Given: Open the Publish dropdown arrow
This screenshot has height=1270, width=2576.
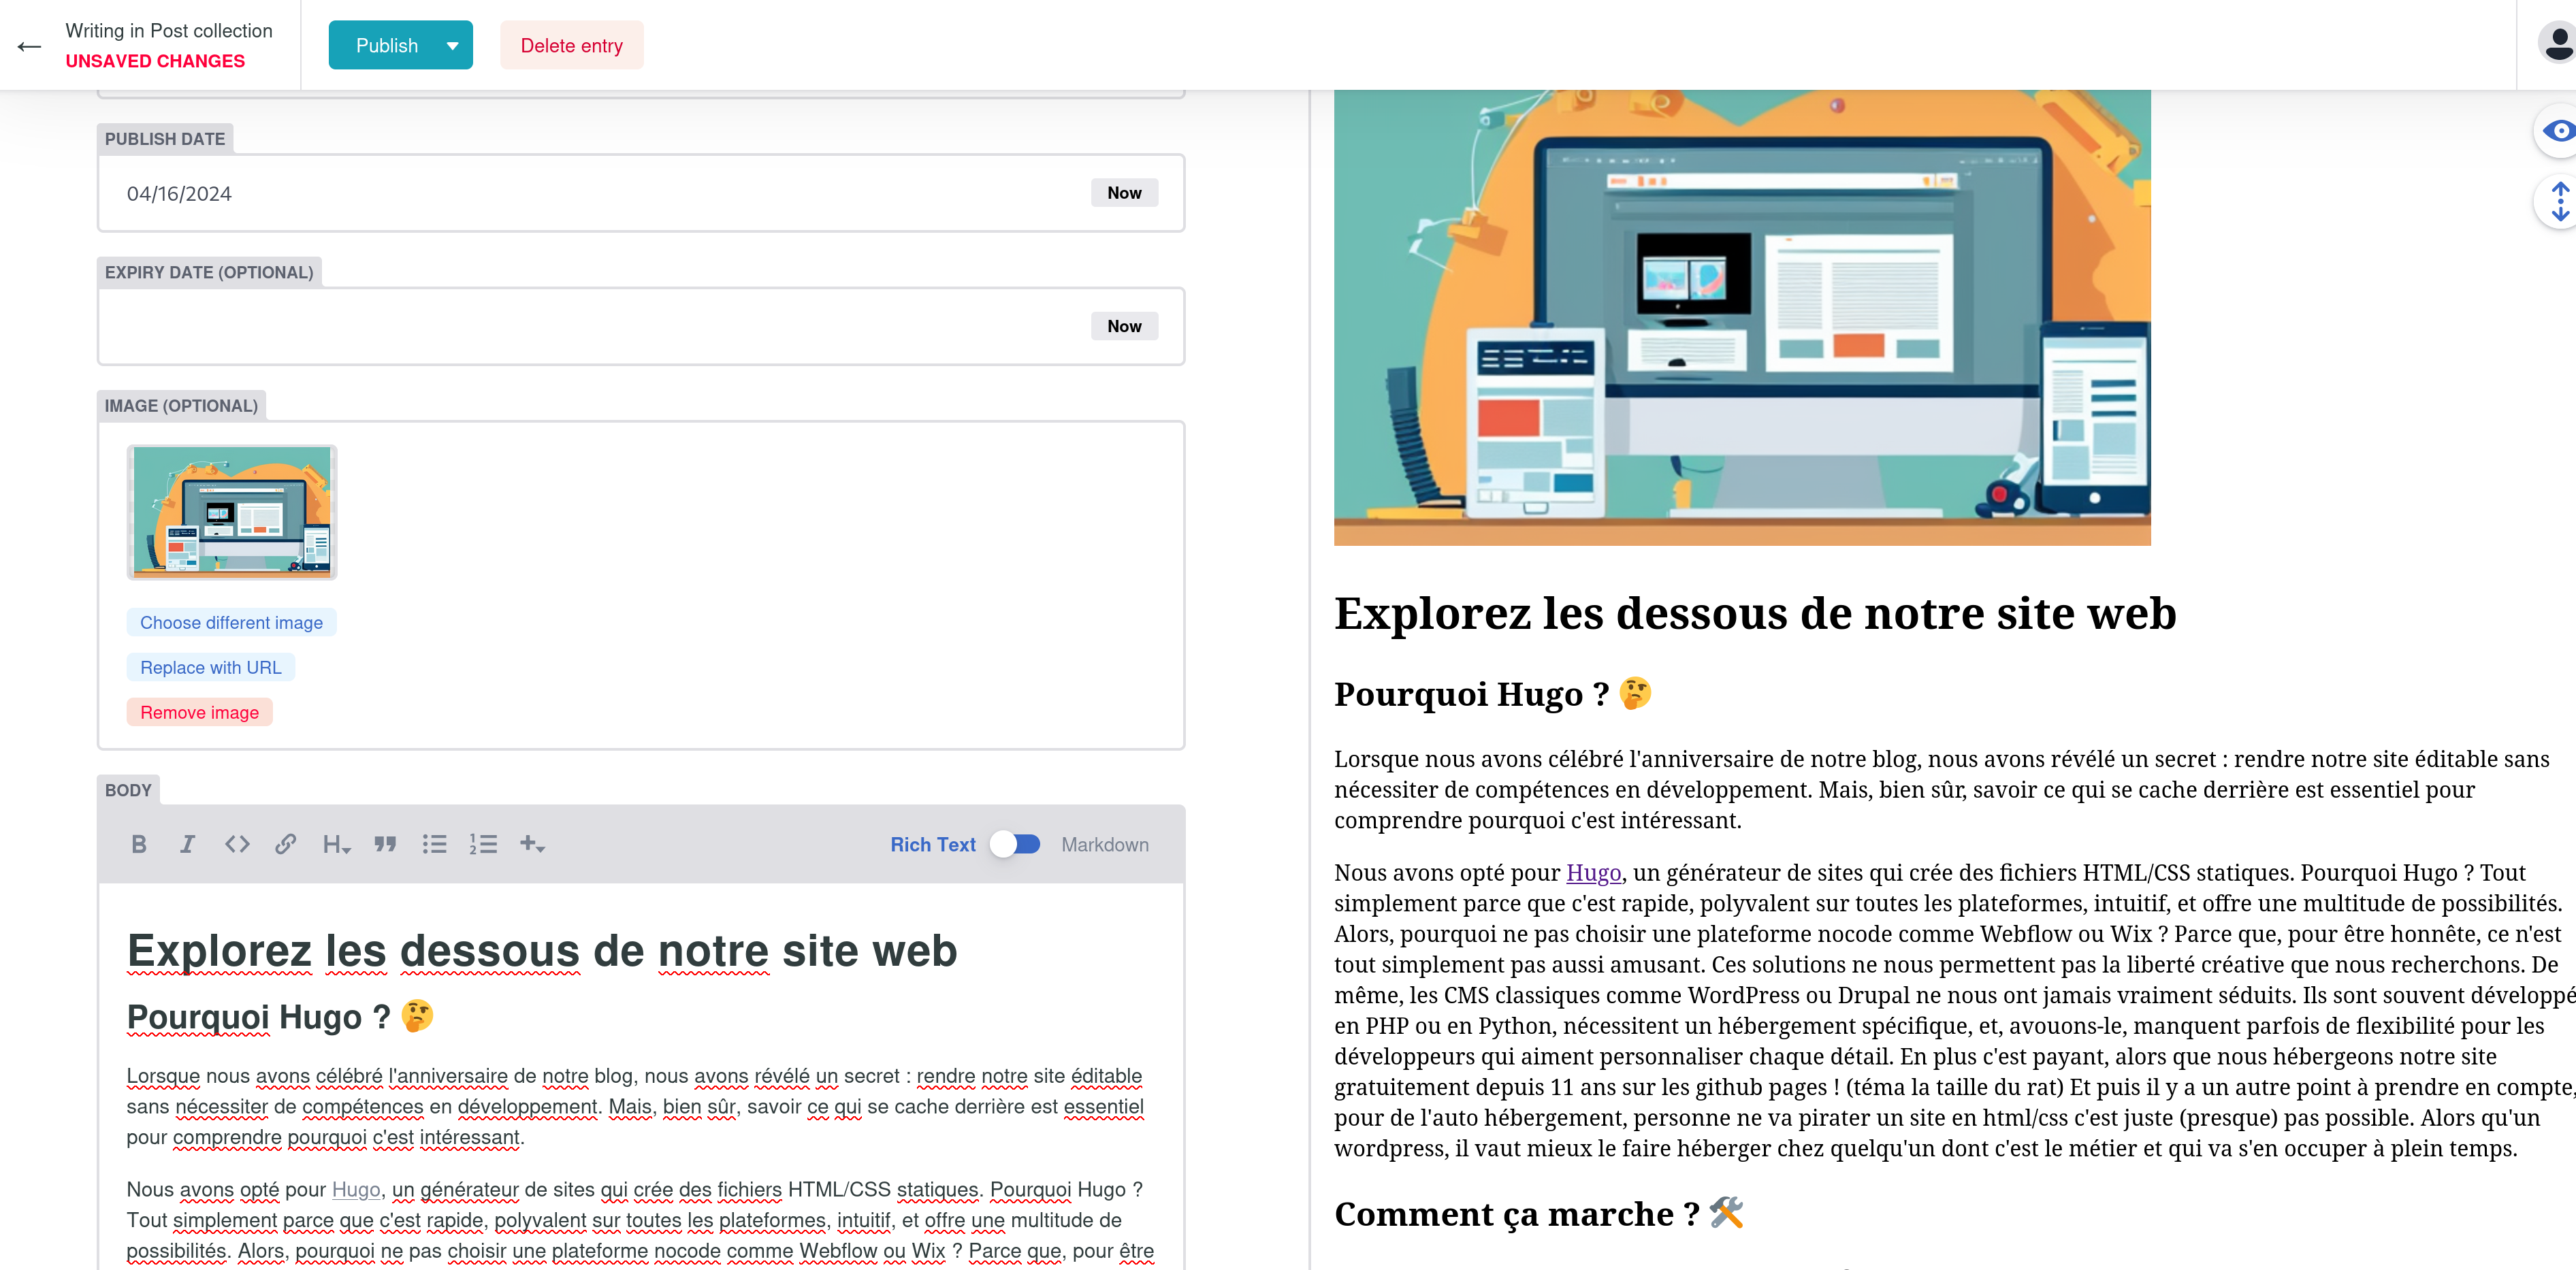Looking at the screenshot, I should click(x=453, y=46).
